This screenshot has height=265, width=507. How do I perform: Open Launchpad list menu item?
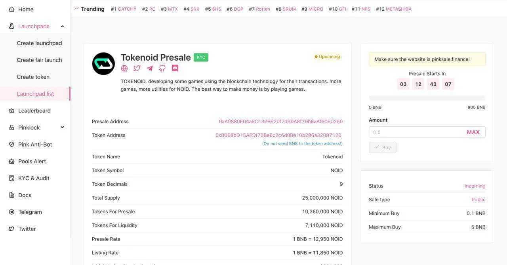35,94
